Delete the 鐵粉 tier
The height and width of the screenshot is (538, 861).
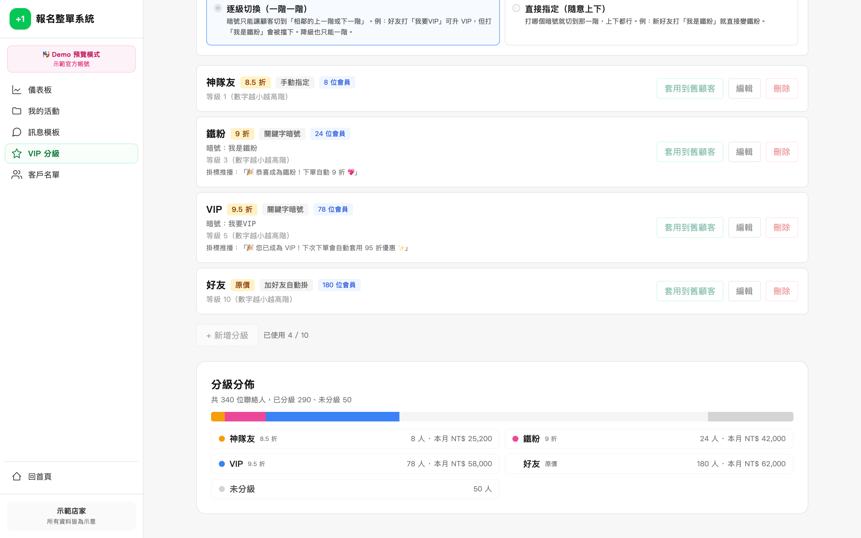(x=782, y=152)
